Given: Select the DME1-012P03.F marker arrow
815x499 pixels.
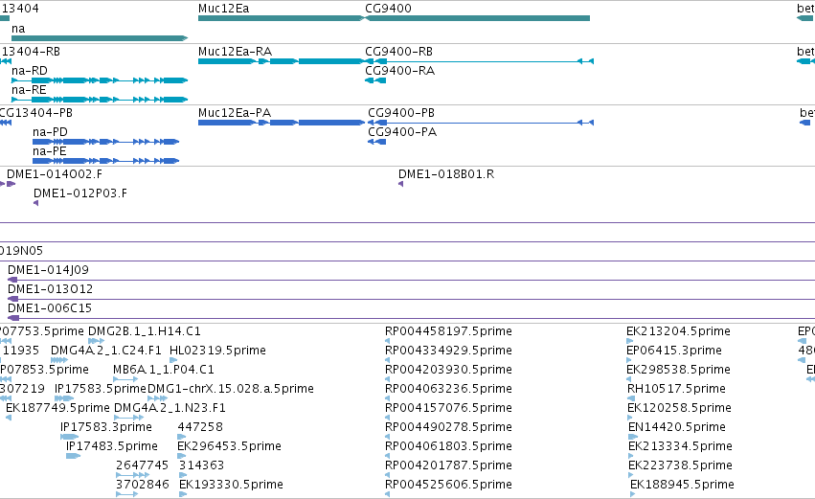Looking at the screenshot, I should (35, 203).
